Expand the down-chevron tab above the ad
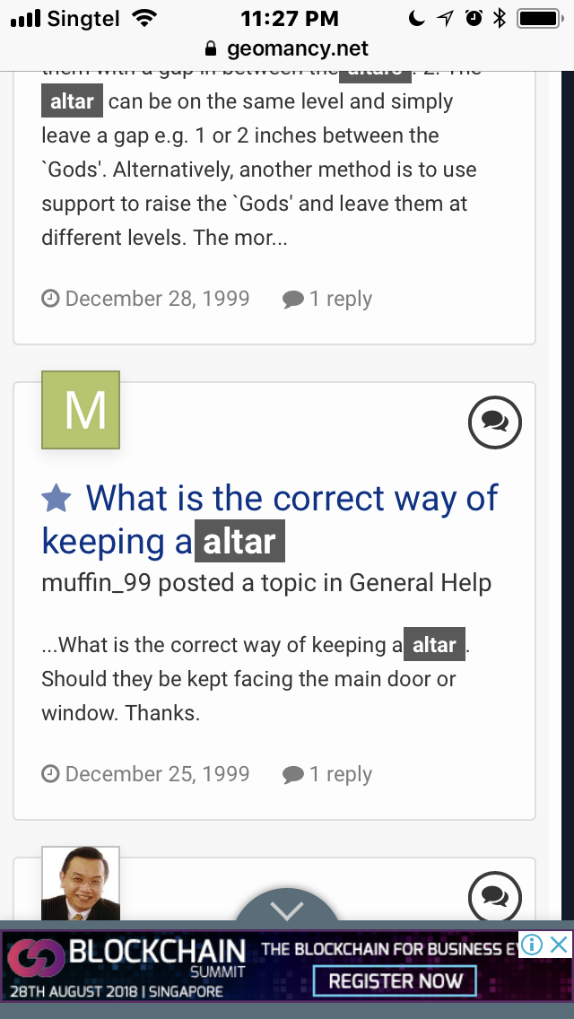 (287, 910)
